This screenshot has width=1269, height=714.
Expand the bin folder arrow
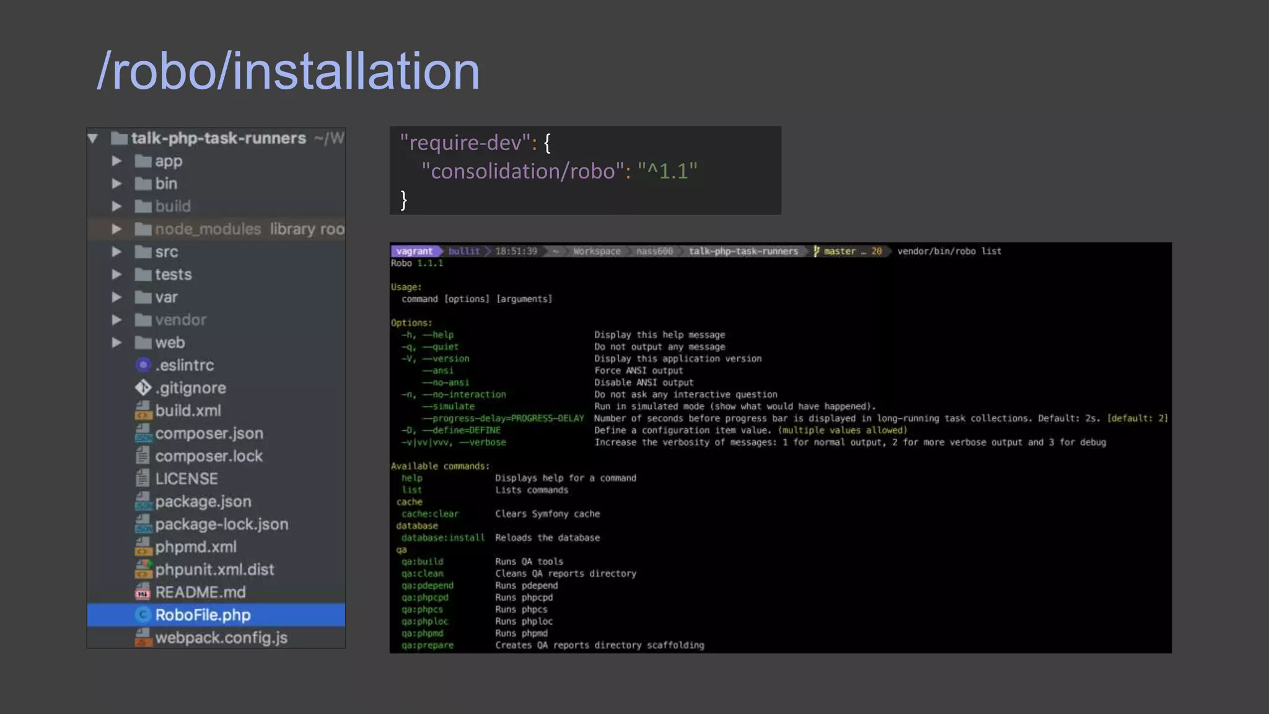116,183
